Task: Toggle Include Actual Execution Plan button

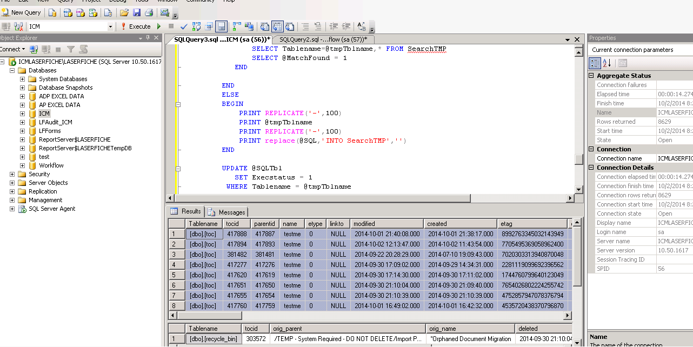Action: [x=236, y=26]
